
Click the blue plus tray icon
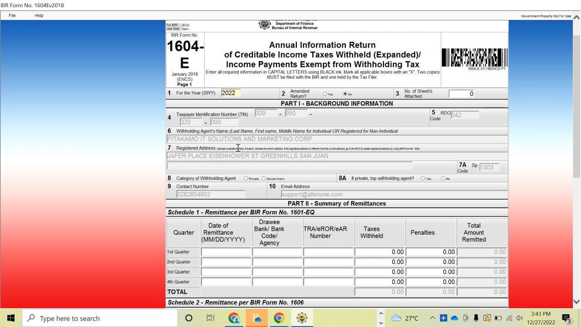pos(443,318)
